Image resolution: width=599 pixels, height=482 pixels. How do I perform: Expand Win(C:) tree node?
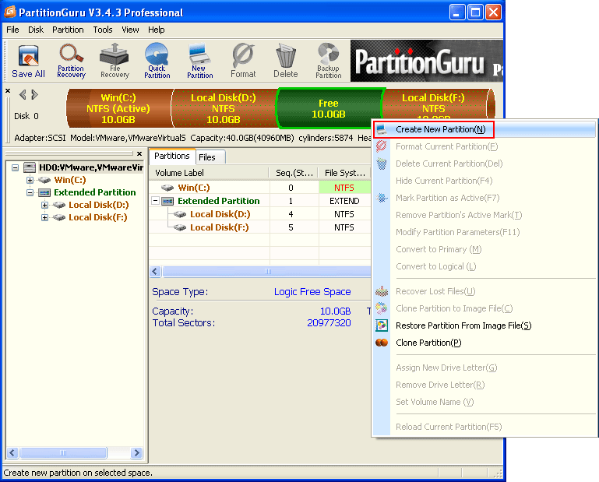30,180
